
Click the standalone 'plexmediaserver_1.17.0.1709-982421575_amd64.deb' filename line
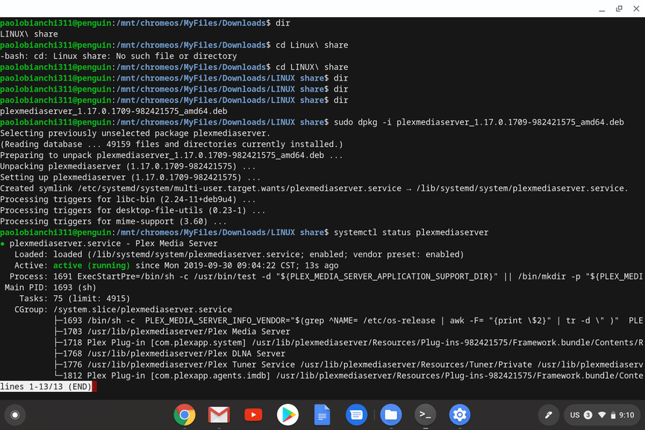click(x=113, y=111)
